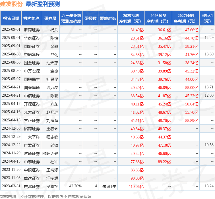The height and width of the screenshot is (199, 215).
Task: Select the 2026预测净利润 column header
Action: click(x=158, y=18)
